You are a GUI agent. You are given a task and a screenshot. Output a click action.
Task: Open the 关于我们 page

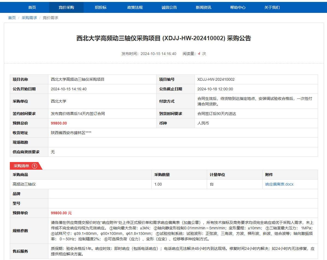click(x=272, y=7)
